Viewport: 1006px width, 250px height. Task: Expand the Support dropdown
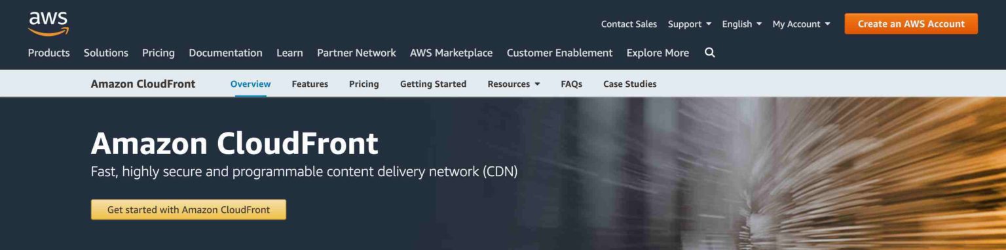[690, 24]
